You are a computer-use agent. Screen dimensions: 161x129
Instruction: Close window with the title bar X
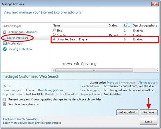coord(155,4)
